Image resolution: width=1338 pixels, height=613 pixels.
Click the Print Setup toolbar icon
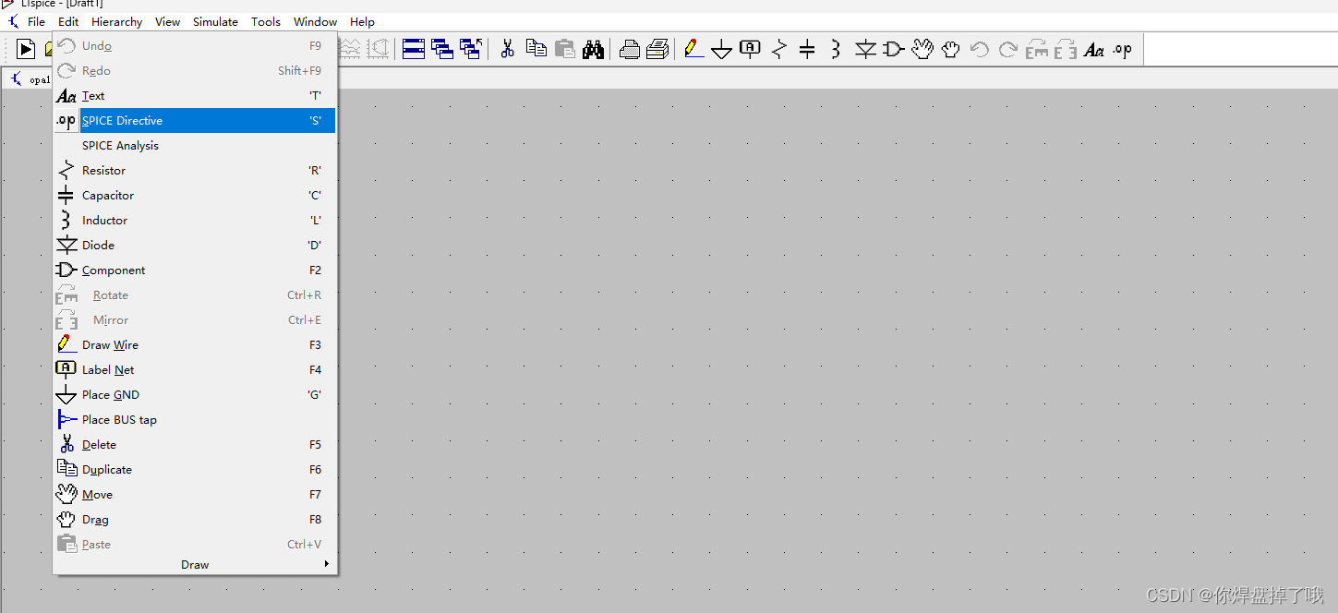[x=630, y=49]
